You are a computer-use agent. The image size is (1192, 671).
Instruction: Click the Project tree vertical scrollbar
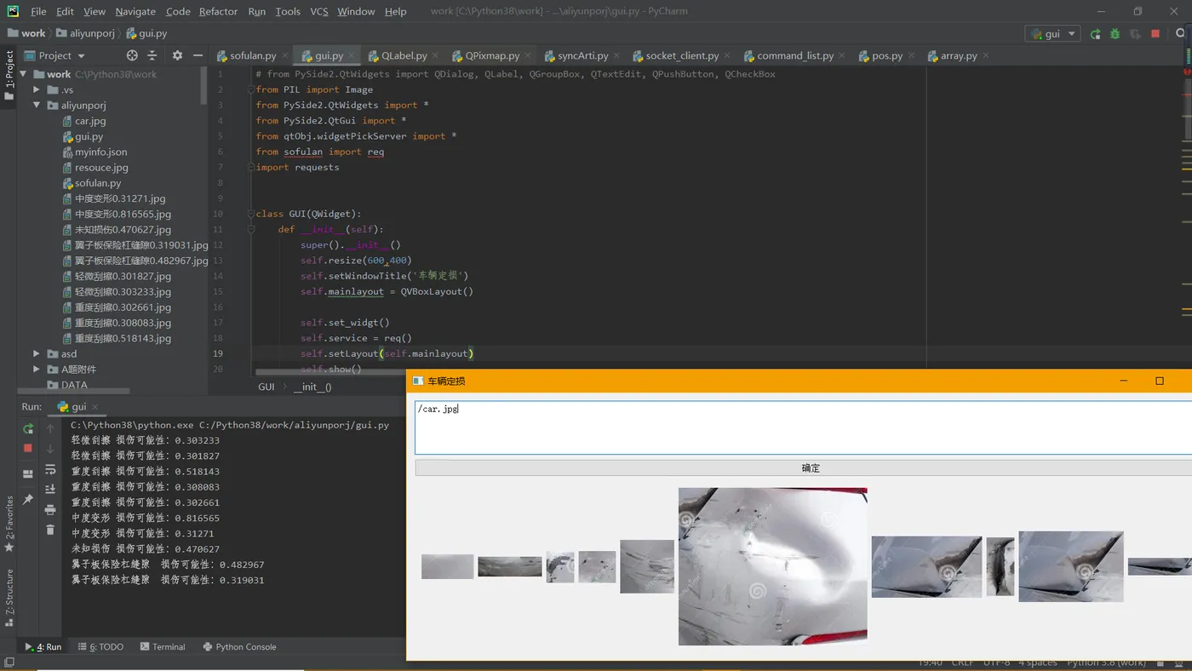coord(204,85)
